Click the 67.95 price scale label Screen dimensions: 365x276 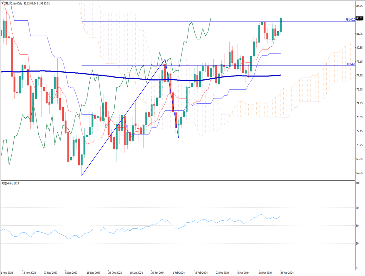coord(359,173)
